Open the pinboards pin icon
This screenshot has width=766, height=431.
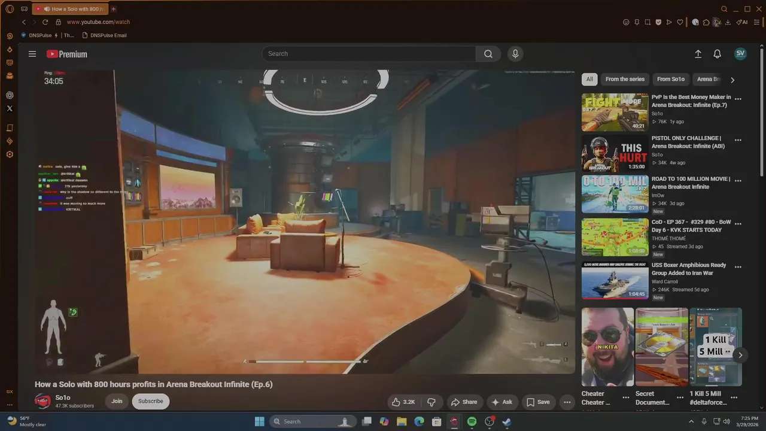click(637, 22)
